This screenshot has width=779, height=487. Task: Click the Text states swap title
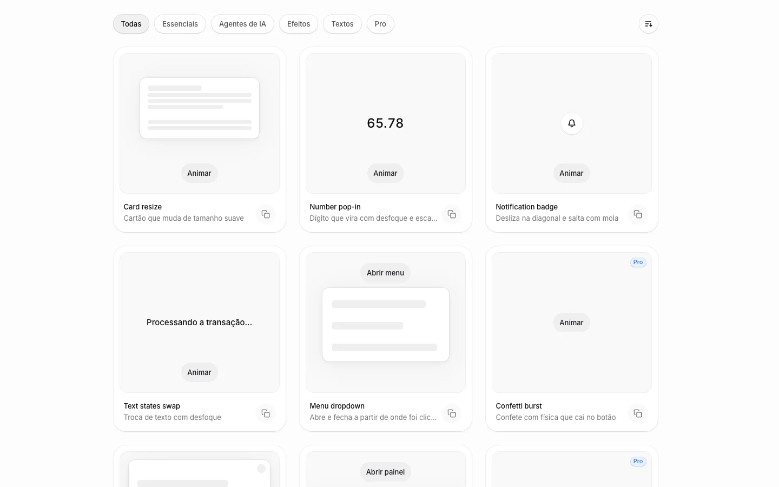point(152,406)
